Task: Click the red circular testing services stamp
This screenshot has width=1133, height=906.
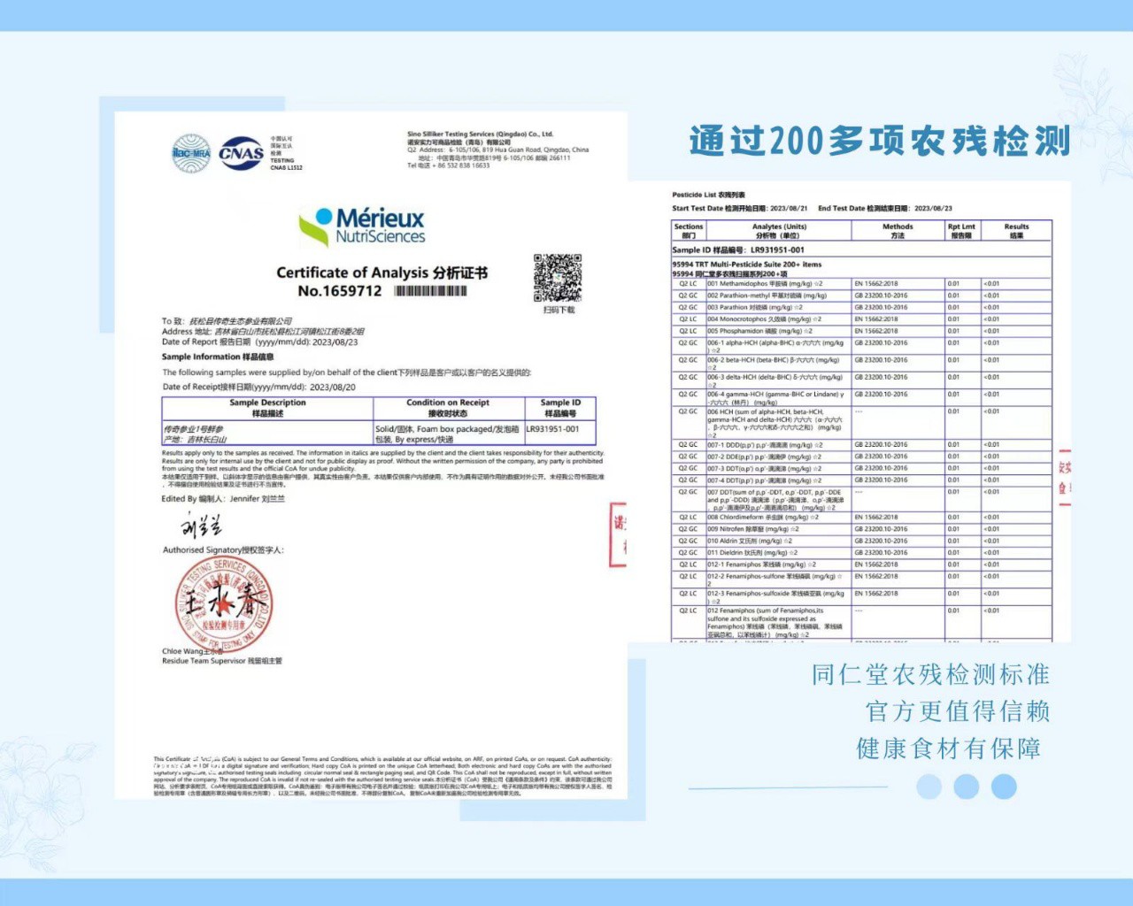Action: click(224, 603)
